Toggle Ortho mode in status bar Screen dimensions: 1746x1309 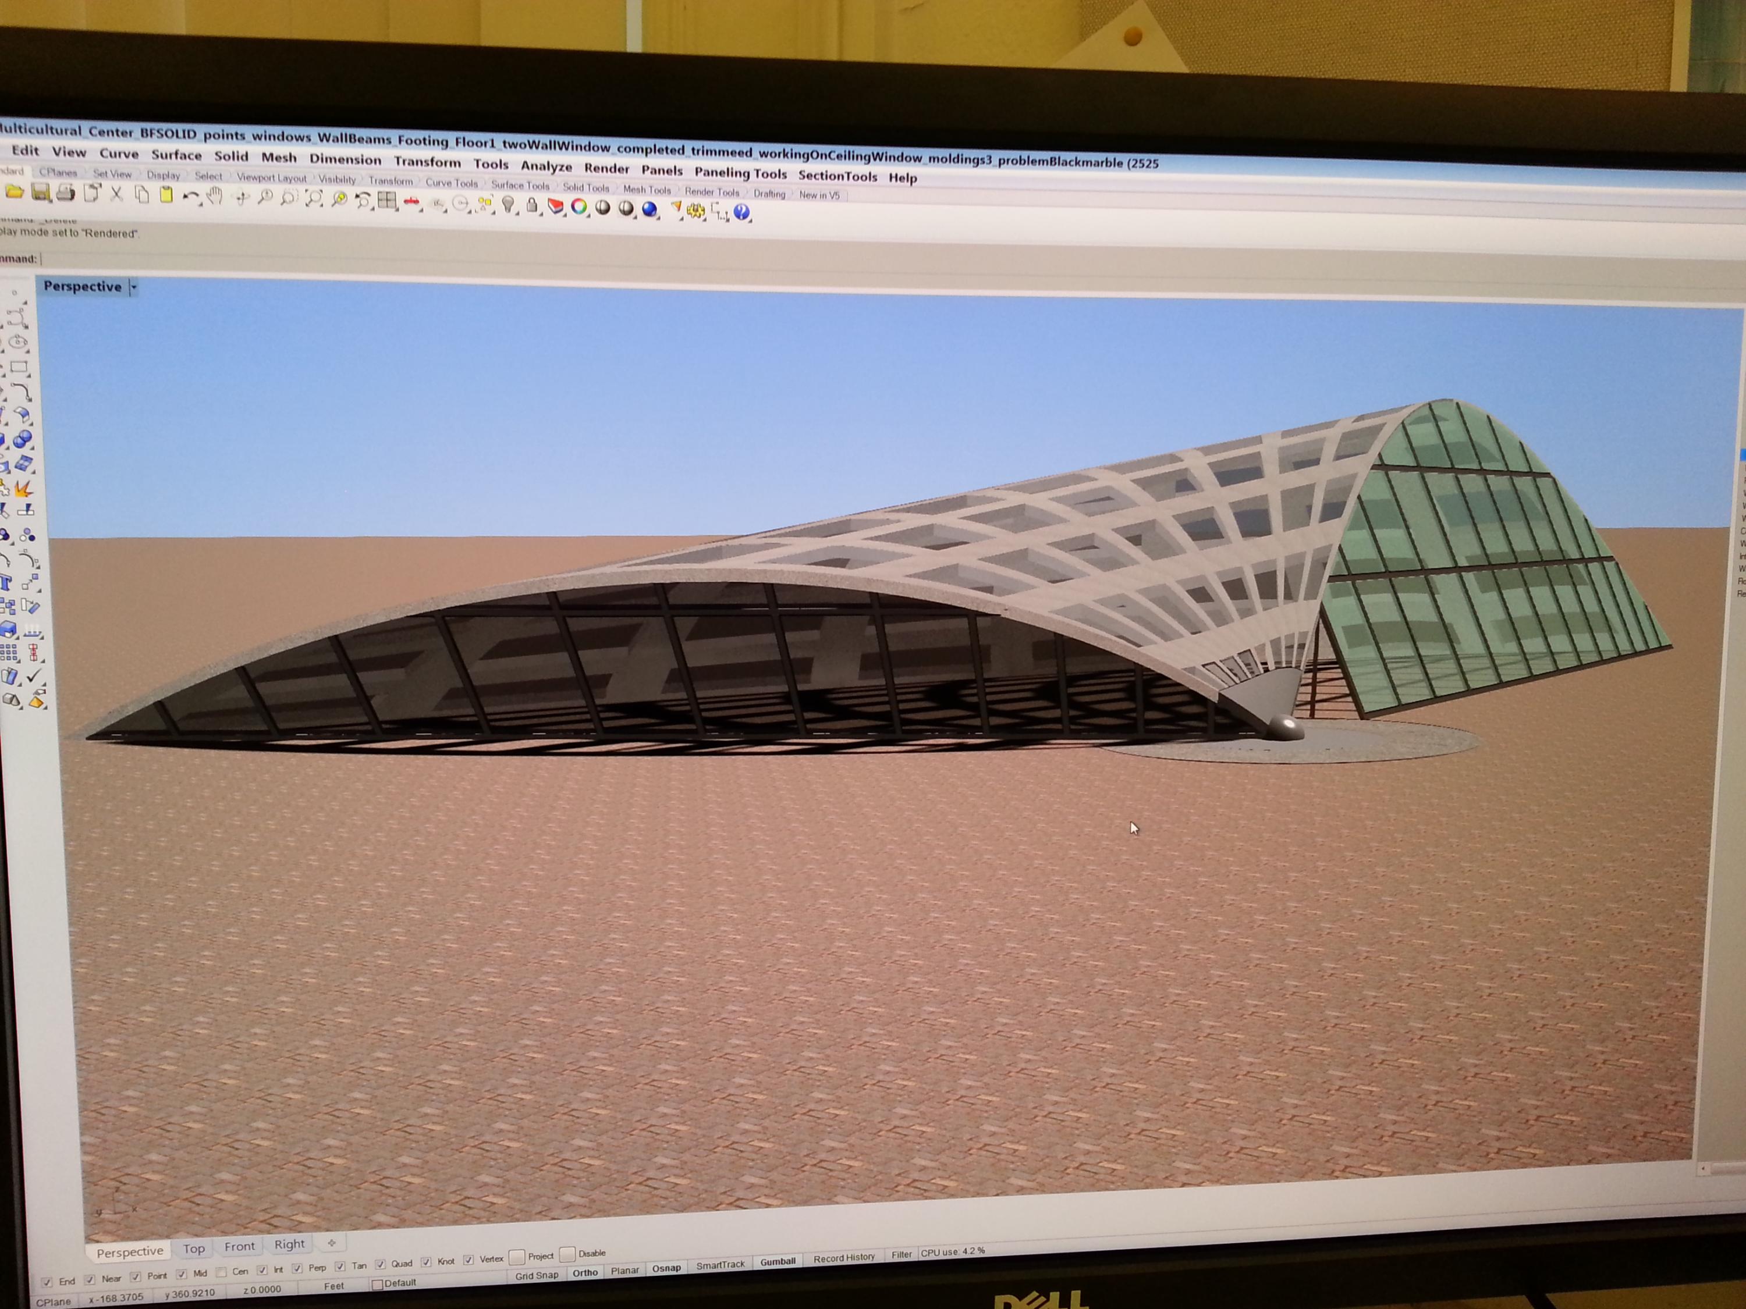(x=585, y=1274)
